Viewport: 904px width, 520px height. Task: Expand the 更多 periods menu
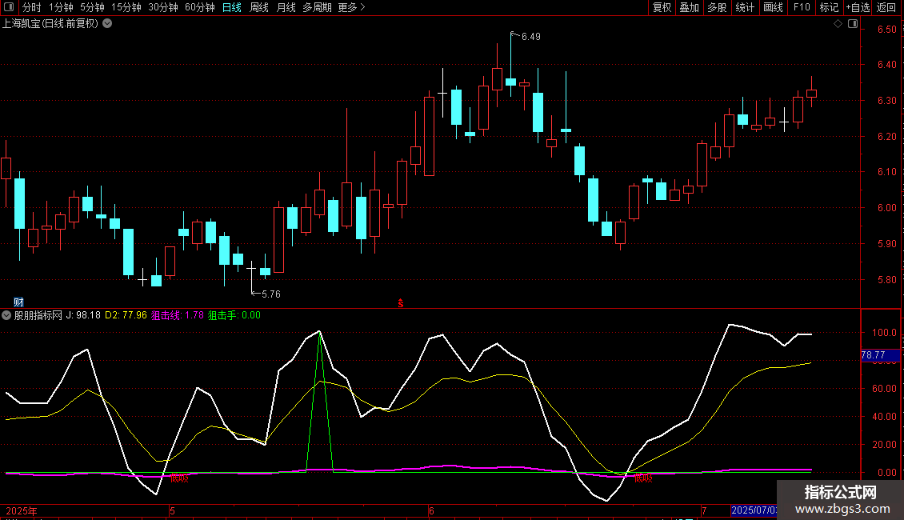[352, 7]
